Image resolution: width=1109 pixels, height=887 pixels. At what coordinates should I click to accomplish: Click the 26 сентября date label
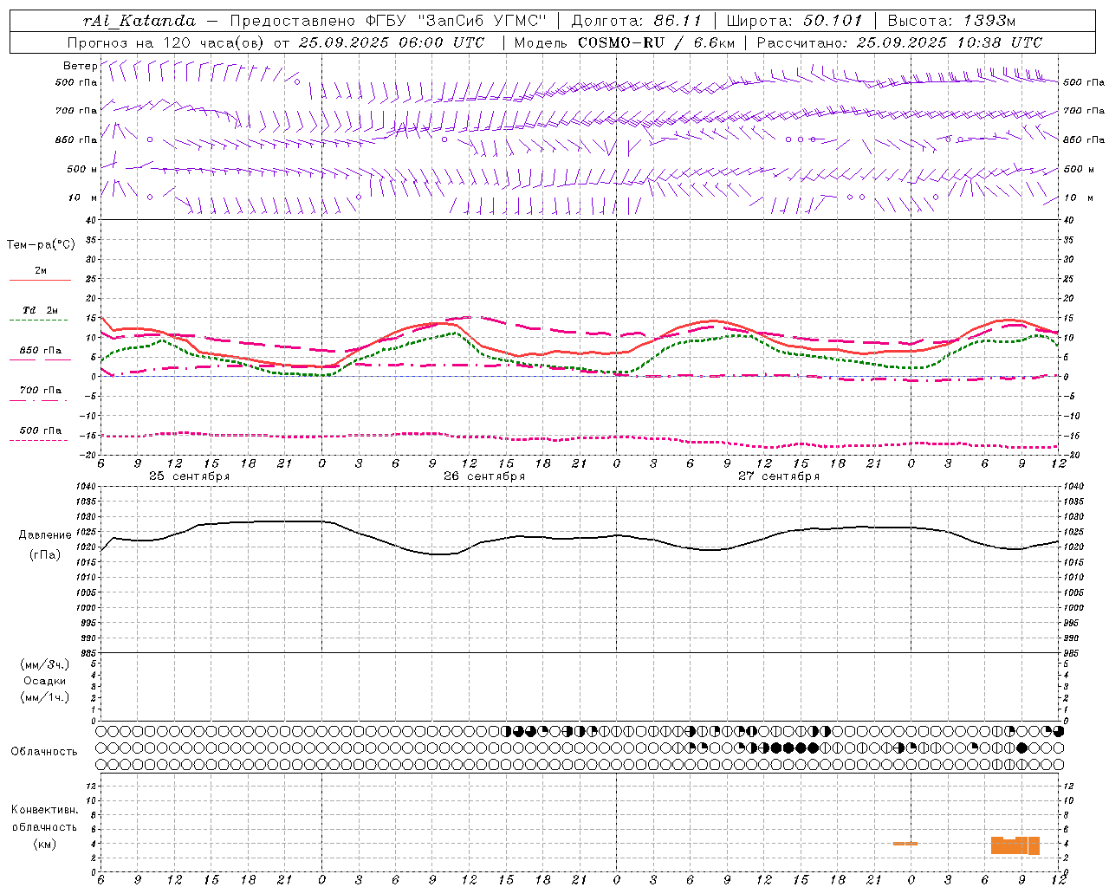(484, 476)
